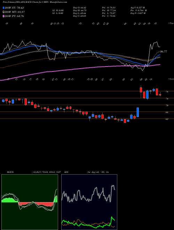This screenshot has height=230, width=174.
Task: Click the white DOW MT legend swatch
Action: click(x=4, y=12)
